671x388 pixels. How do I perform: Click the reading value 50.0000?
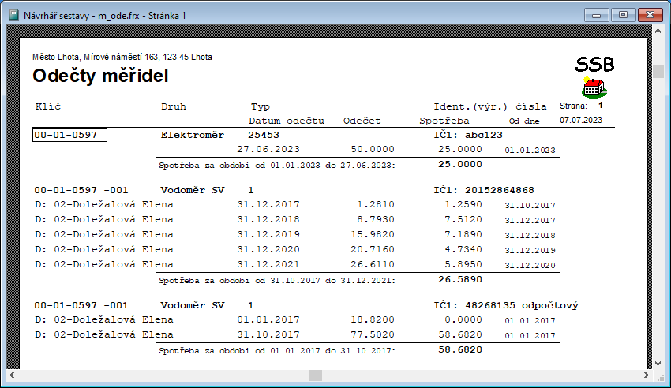(x=373, y=150)
